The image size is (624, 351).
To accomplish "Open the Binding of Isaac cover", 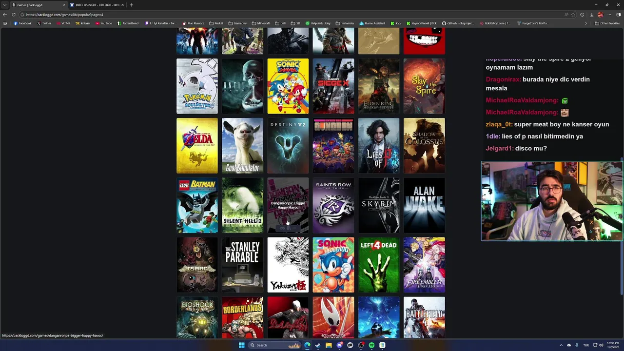I will [197, 265].
